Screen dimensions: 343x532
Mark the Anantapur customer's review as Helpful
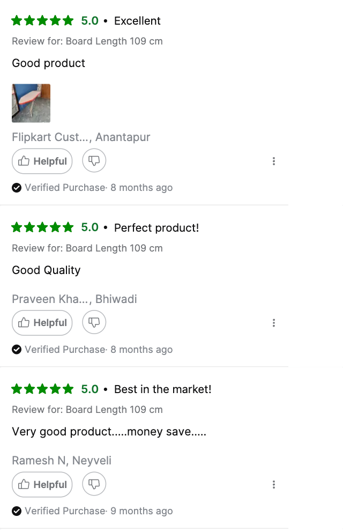coord(42,161)
